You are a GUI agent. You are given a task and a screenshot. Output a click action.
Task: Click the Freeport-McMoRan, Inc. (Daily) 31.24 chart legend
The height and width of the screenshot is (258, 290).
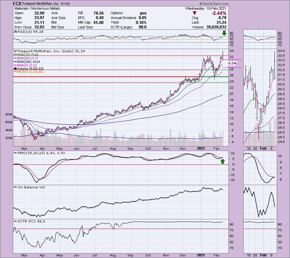pos(51,51)
